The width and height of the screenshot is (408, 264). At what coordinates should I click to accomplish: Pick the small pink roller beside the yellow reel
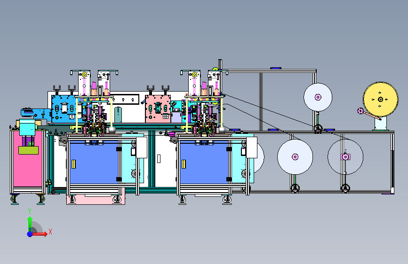coord(360,111)
